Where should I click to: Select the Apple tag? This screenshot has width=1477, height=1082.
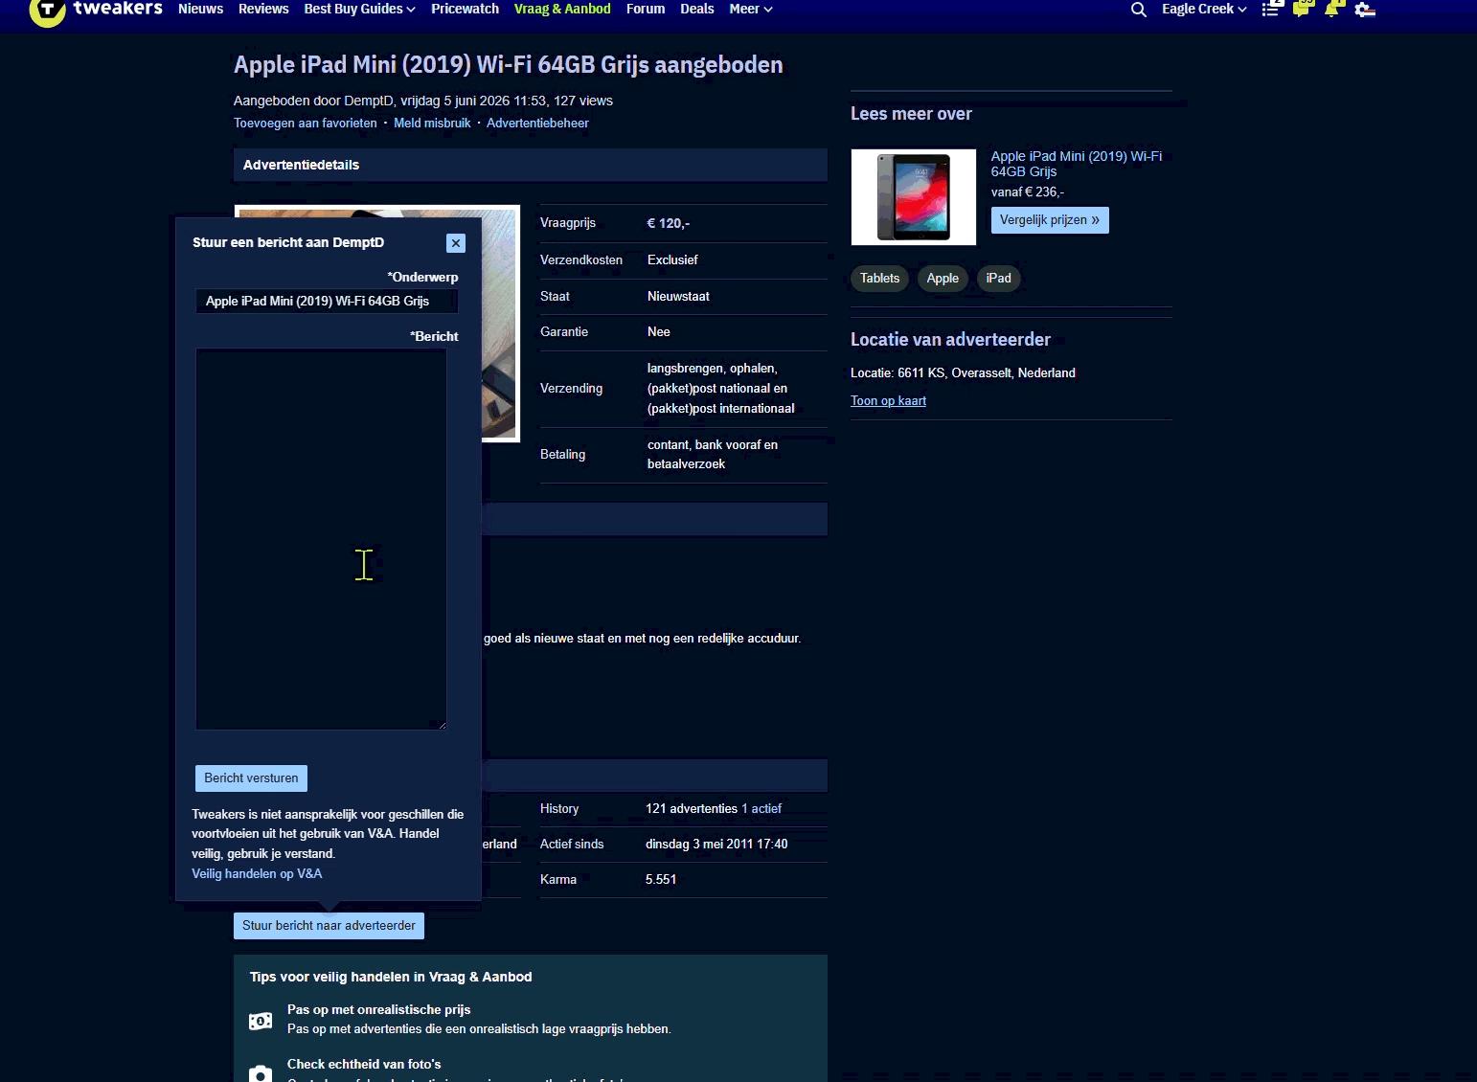pyautogui.click(x=943, y=279)
